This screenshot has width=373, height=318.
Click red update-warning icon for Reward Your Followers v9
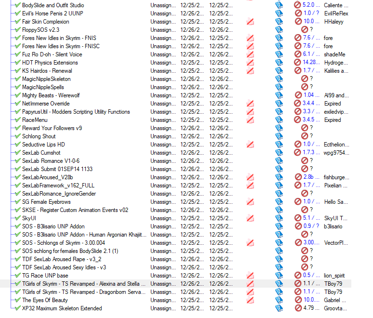pyautogui.click(x=305, y=128)
